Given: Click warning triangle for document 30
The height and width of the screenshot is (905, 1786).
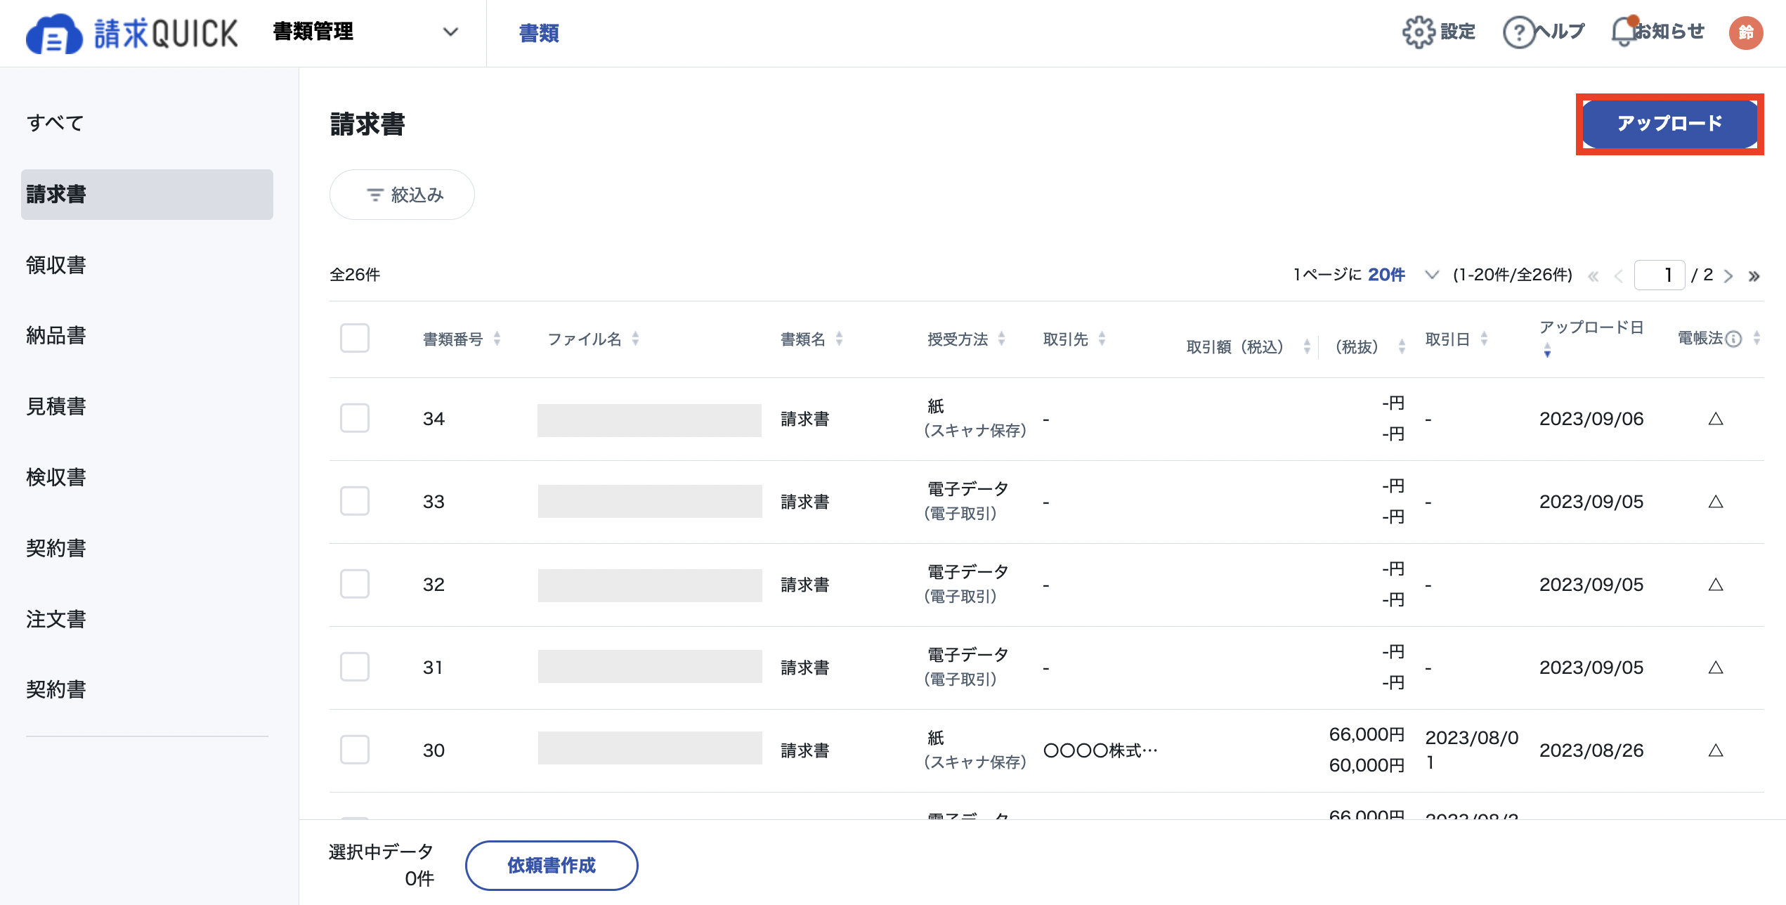Looking at the screenshot, I should (x=1716, y=750).
